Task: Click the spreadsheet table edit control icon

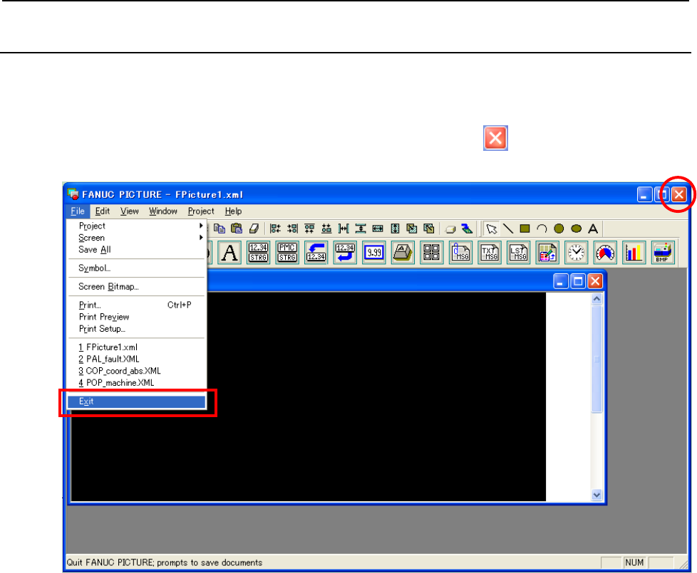Action: 547,253
